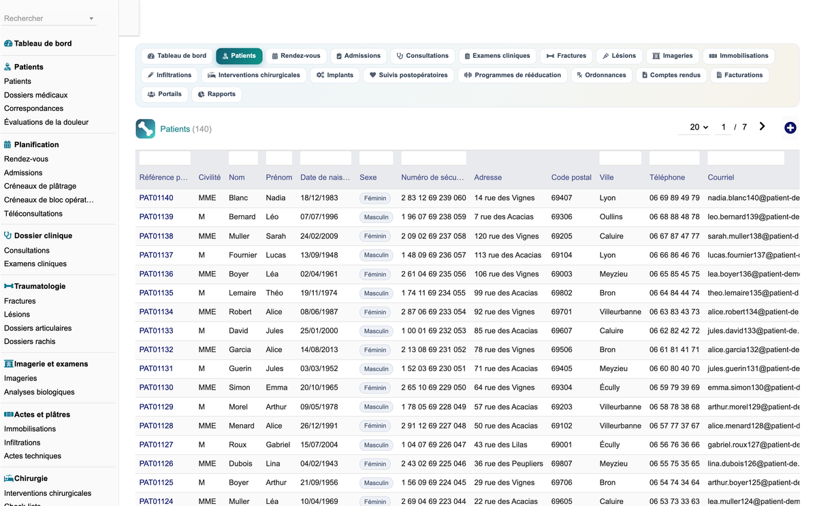Click the Référence patient filter field

165,158
